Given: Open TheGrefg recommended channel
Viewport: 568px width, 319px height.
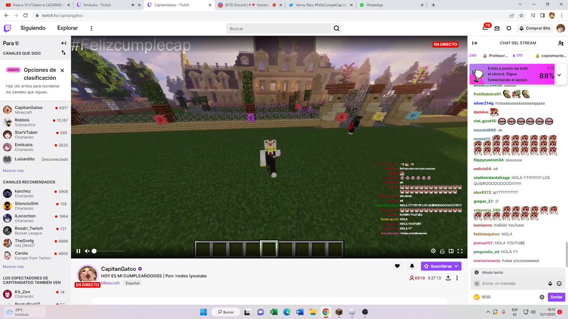Looking at the screenshot, I should coord(35,243).
